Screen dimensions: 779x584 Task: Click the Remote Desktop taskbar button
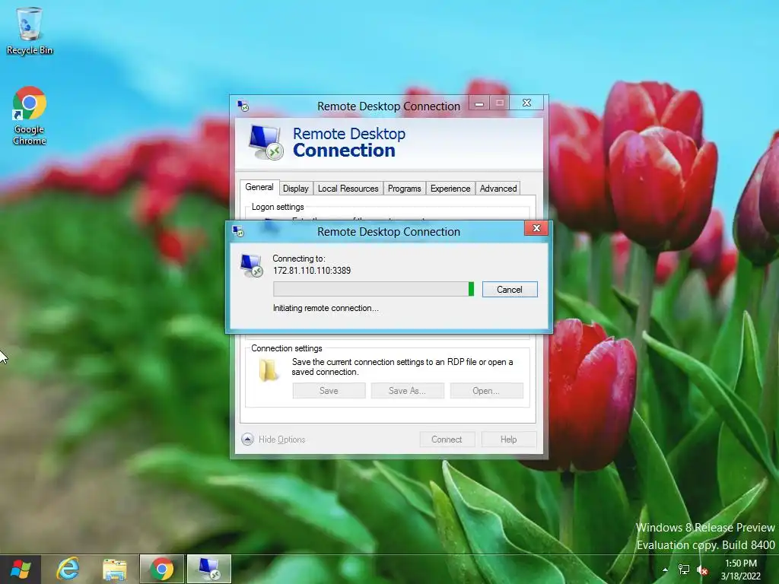pyautogui.click(x=208, y=569)
